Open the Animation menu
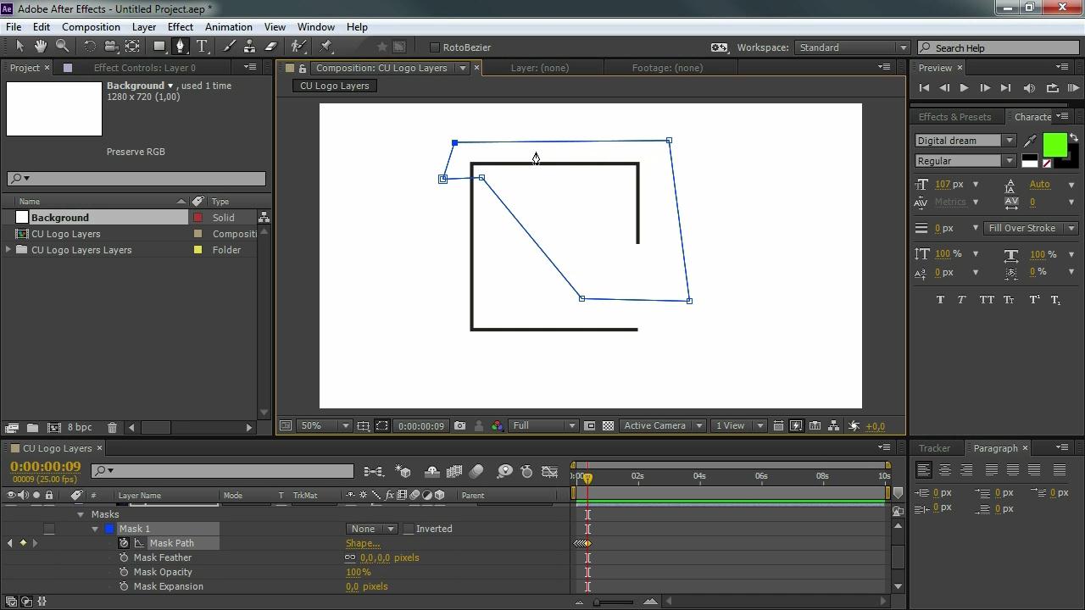Viewport: 1085px width, 610px height. point(228,27)
